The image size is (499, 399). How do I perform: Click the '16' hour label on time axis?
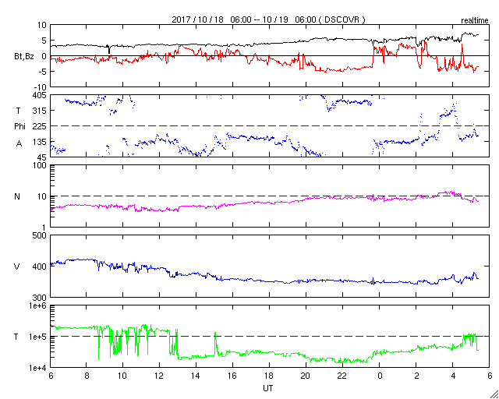point(232,376)
